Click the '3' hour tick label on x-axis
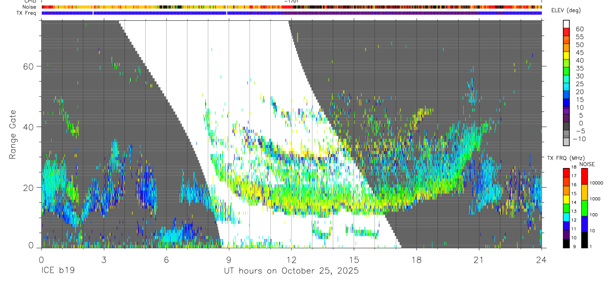The height and width of the screenshot is (281, 609). pos(104,260)
